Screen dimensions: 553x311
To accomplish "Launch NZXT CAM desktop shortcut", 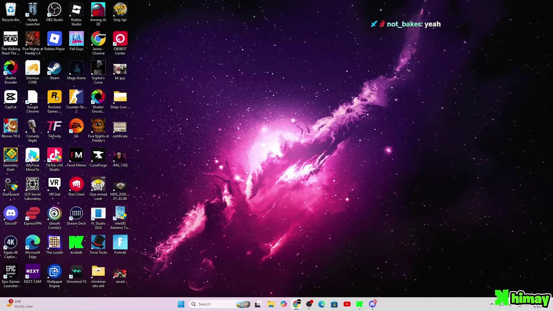I will [x=32, y=273].
